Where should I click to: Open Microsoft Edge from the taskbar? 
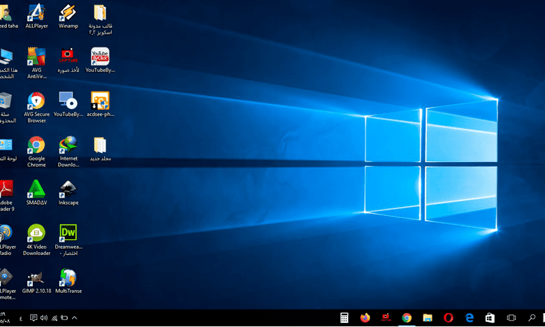pos(470,318)
